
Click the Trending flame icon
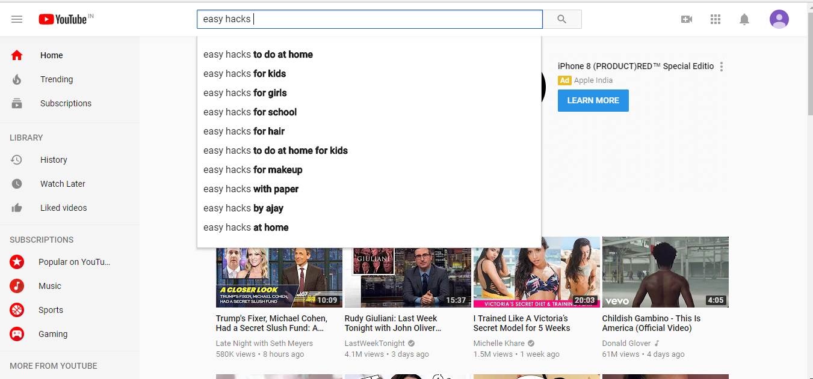pyautogui.click(x=17, y=79)
